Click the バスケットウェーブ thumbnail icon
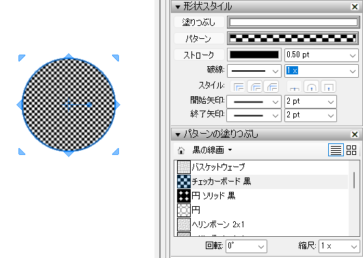363x258 pixels. (x=184, y=167)
